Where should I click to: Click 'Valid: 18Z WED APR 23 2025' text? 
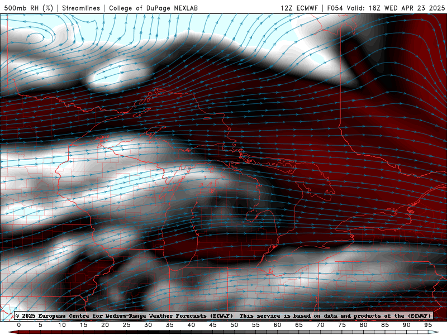click(x=396, y=8)
